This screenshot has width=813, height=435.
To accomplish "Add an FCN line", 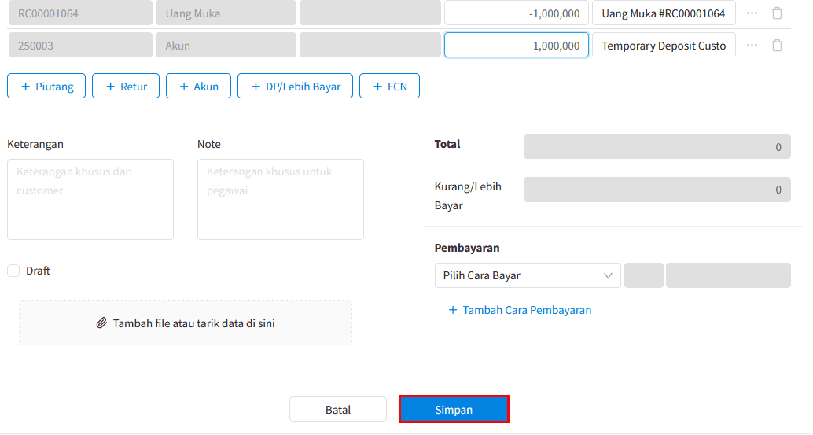I will pos(389,86).
